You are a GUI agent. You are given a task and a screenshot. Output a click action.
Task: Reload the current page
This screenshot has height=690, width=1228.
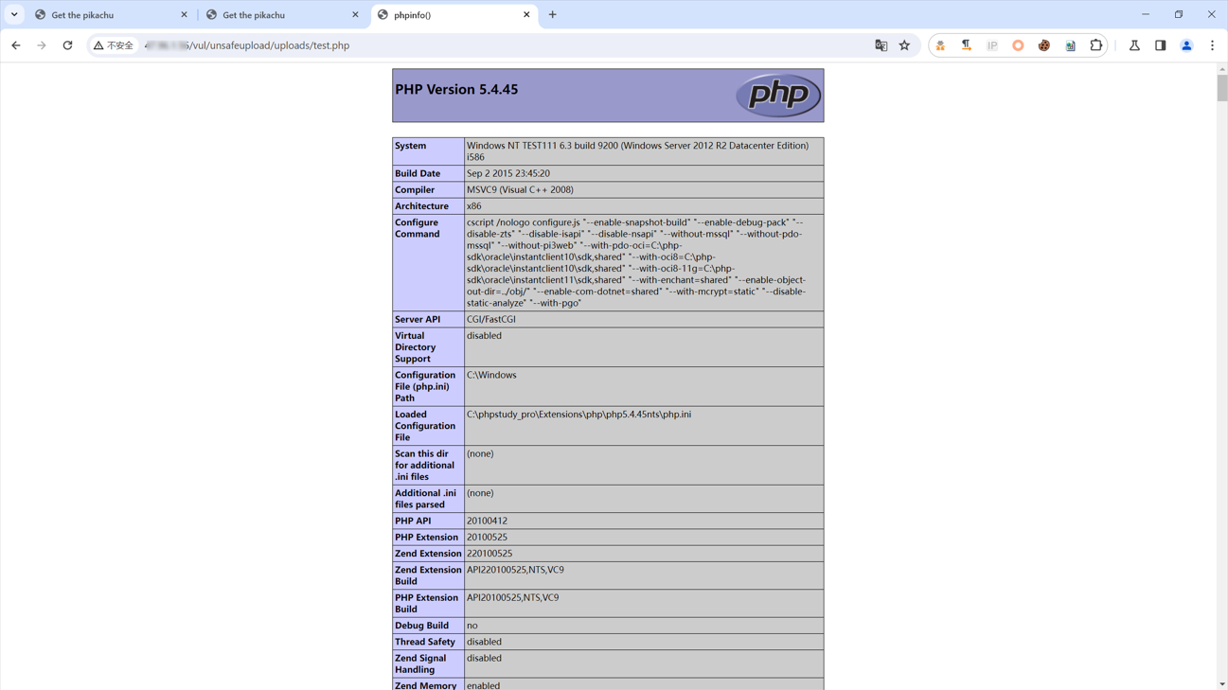67,45
